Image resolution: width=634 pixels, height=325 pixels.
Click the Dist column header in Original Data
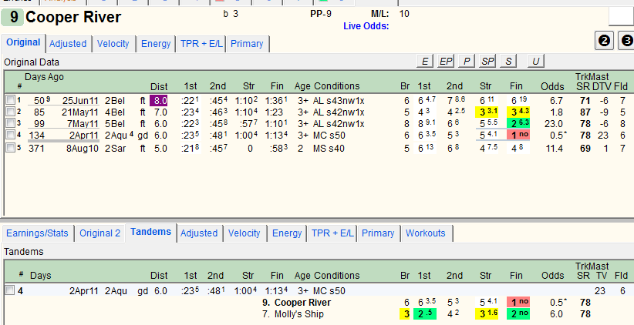tap(159, 86)
